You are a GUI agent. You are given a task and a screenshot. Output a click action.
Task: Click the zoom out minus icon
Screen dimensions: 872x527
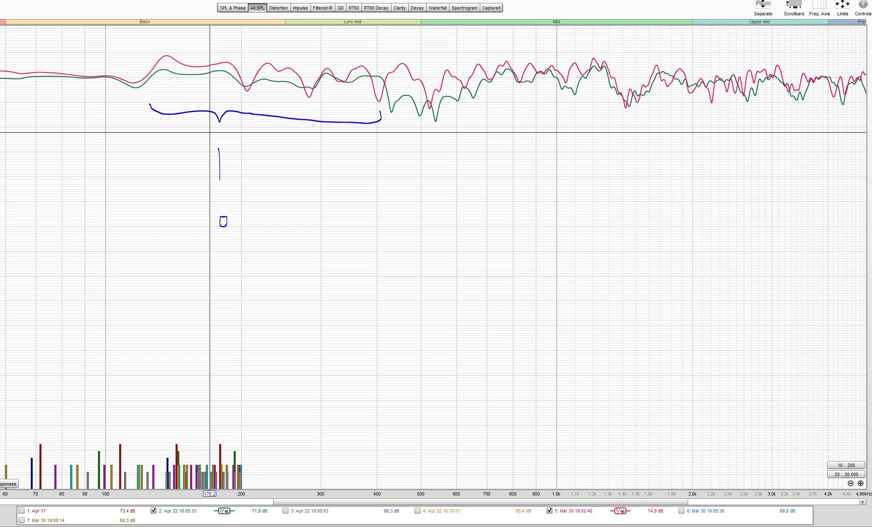click(850, 483)
